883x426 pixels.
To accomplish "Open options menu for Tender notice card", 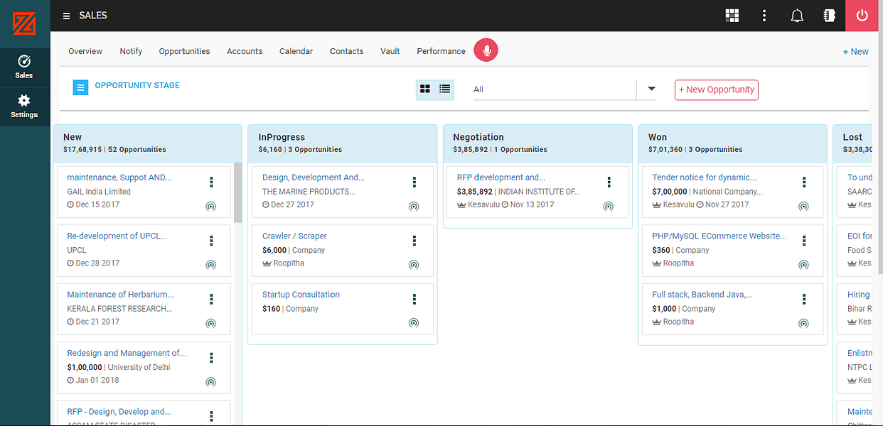I will (x=804, y=182).
